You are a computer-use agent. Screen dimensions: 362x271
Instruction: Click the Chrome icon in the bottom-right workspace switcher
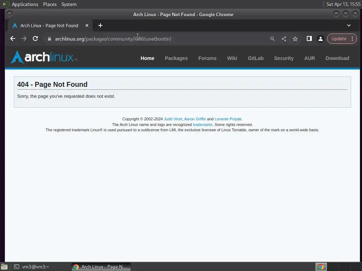point(321,267)
